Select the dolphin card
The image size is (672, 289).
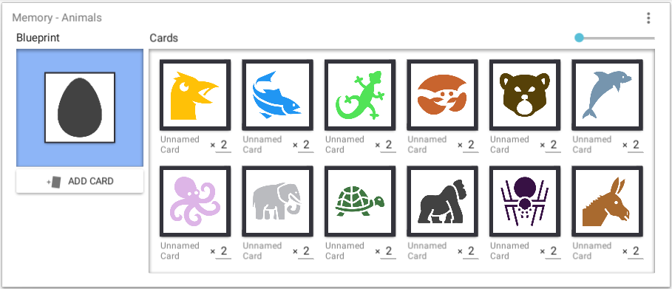tap(607, 95)
